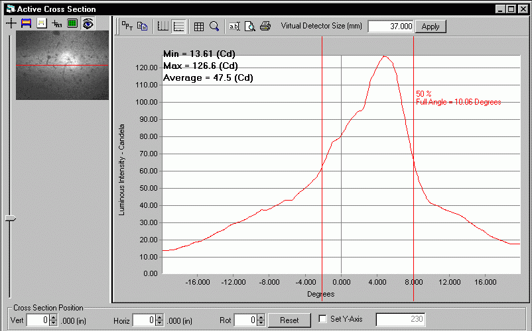Click the false-color spectrum icon
Screen dimensions: 532x331
[x=26, y=23]
